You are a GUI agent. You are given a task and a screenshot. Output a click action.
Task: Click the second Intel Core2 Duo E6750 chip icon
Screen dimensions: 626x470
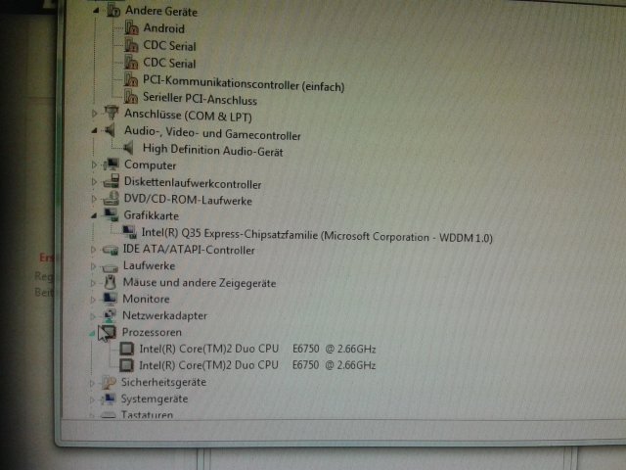[x=126, y=365]
